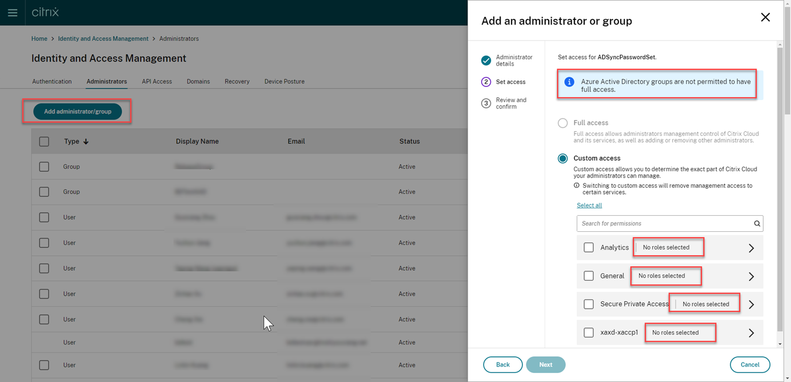
Task: Click the info icon in Azure AD notice
Action: click(x=569, y=82)
